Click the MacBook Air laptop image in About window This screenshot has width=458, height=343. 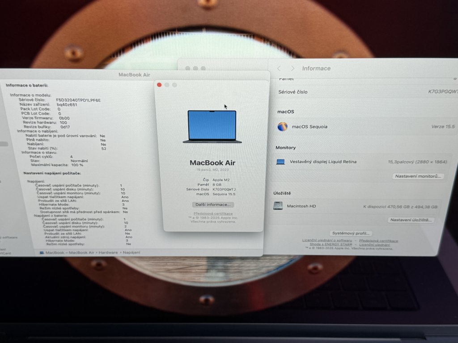[212, 126]
